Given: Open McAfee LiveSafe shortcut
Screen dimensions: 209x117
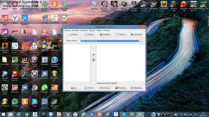Looking at the screenshot, I should pos(35,61).
